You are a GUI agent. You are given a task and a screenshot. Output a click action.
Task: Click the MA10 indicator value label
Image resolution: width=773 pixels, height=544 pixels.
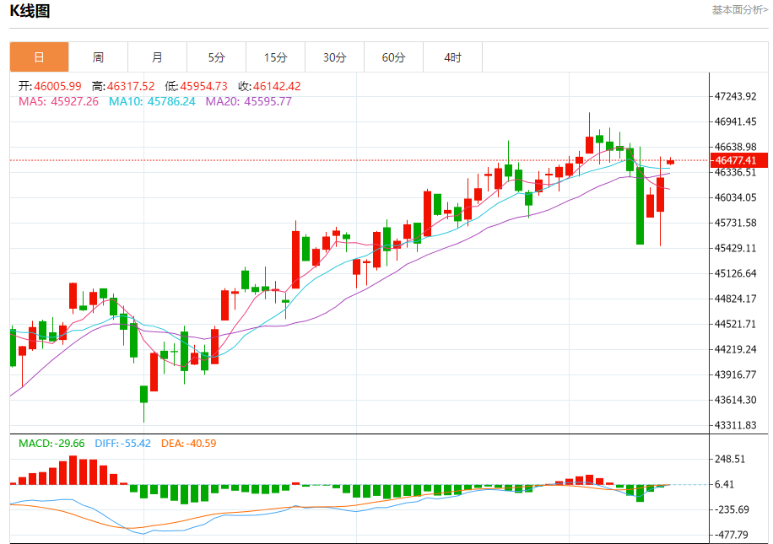click(x=151, y=101)
